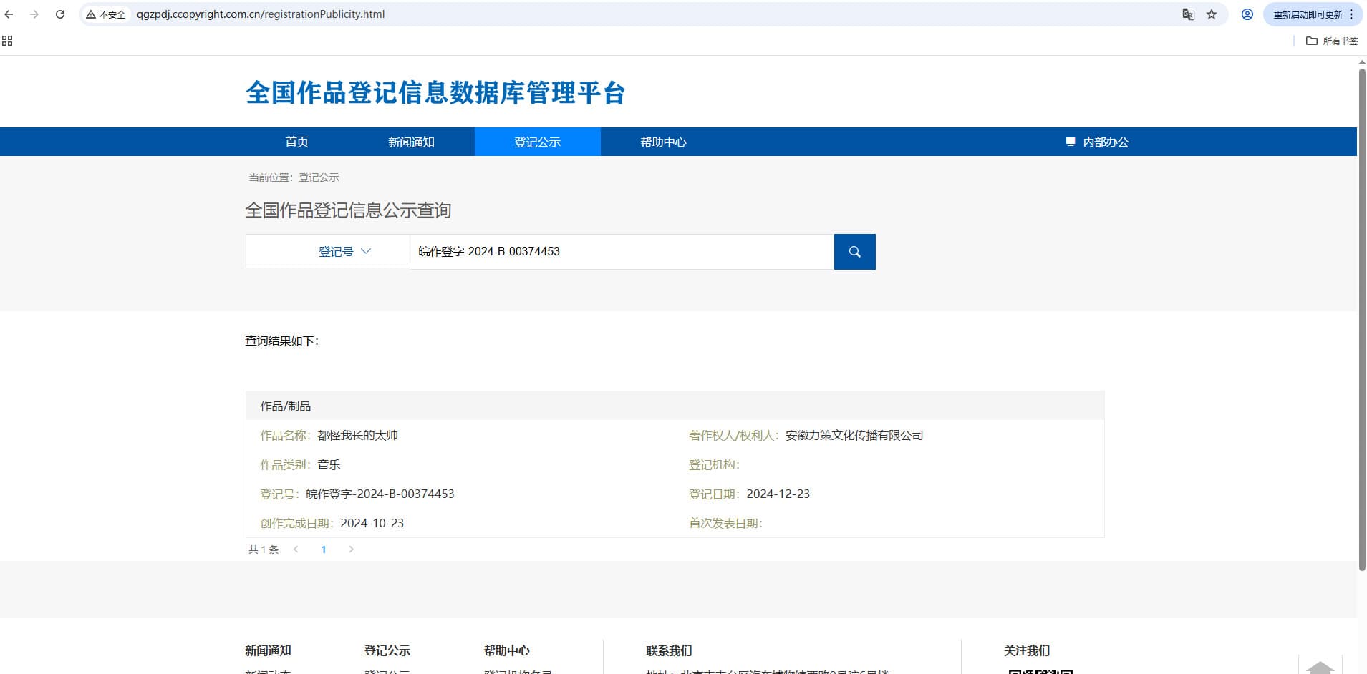
Task: Go to the 首页 navigation tab
Action: coord(296,142)
